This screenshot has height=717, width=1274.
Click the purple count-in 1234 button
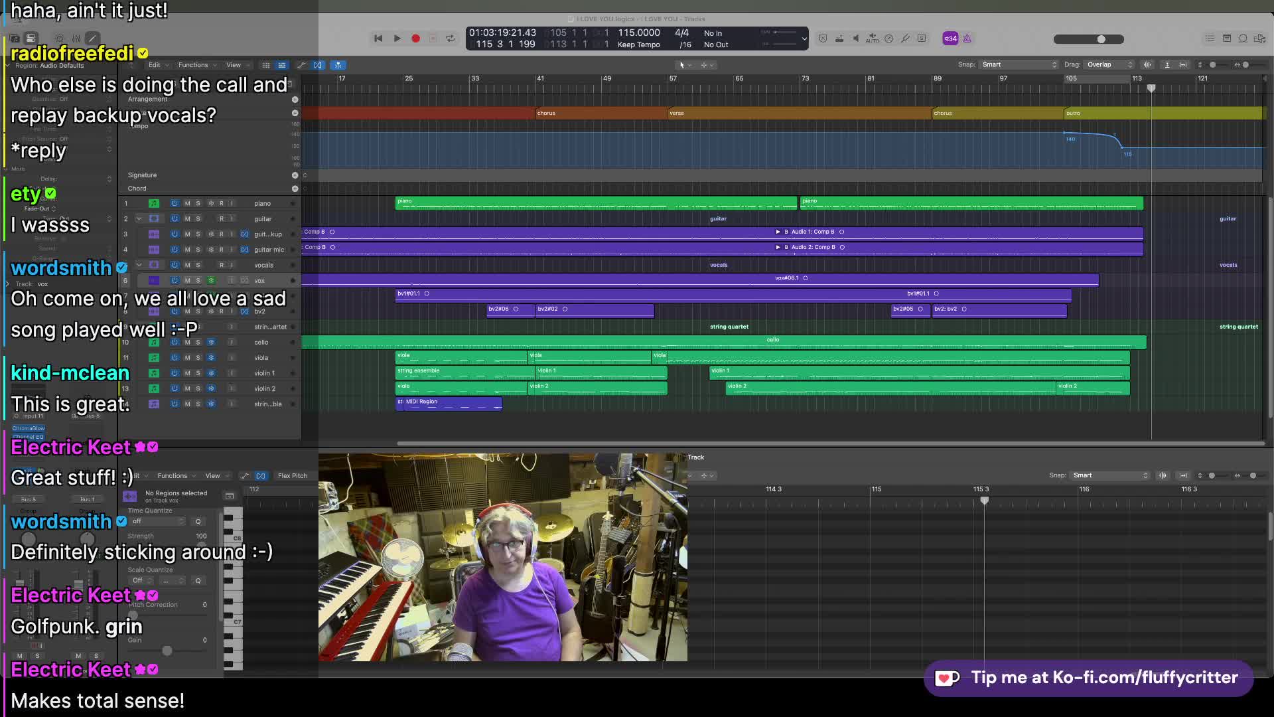[950, 39]
